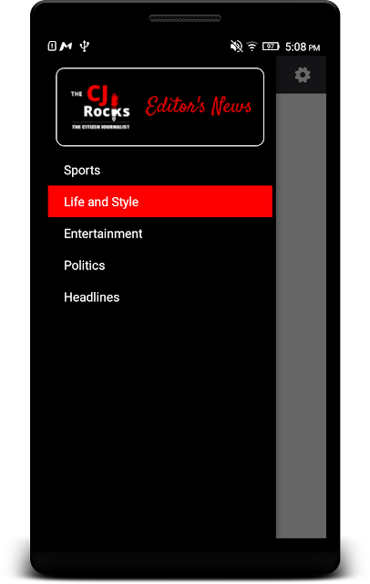Screen dimensions: 370x584
Task: Tap the red microphone in the logo
Action: [x=114, y=106]
